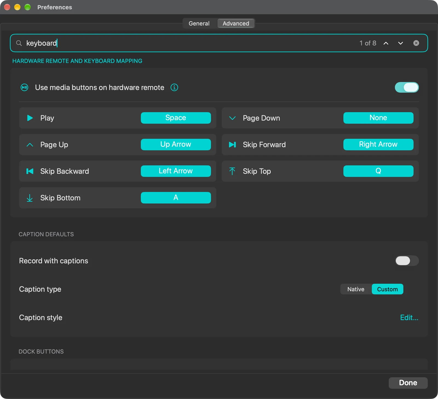The image size is (438, 399).
Task: Change Page Up mapping Up Arrow
Action: click(176, 144)
